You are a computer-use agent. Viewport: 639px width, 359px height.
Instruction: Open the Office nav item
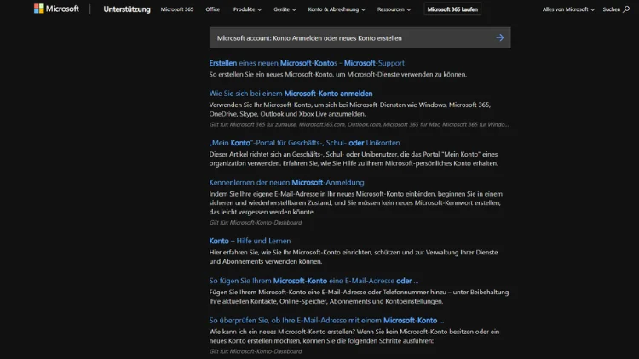coord(212,9)
